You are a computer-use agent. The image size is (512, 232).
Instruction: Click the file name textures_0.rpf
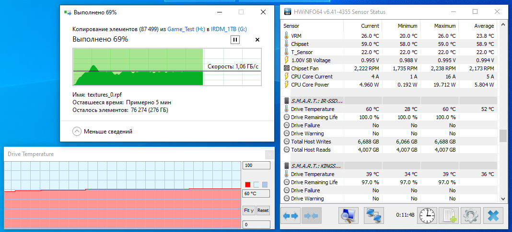[105, 95]
